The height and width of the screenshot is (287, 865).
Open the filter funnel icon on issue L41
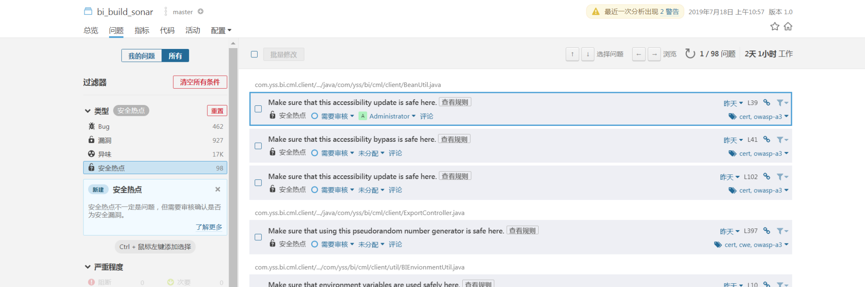click(x=781, y=139)
